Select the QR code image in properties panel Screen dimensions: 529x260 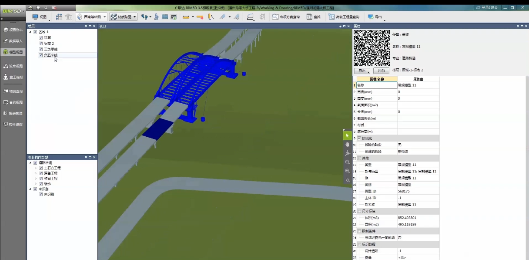pyautogui.click(x=372, y=48)
